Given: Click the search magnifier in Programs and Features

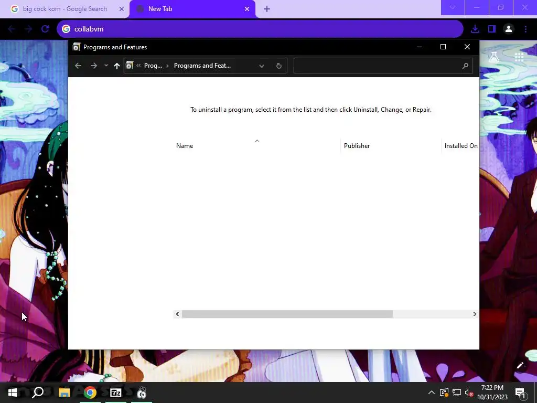Looking at the screenshot, I should [x=465, y=66].
